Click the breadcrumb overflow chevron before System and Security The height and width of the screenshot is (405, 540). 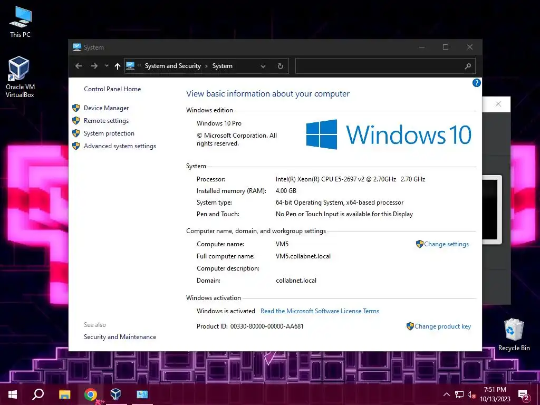(x=139, y=66)
